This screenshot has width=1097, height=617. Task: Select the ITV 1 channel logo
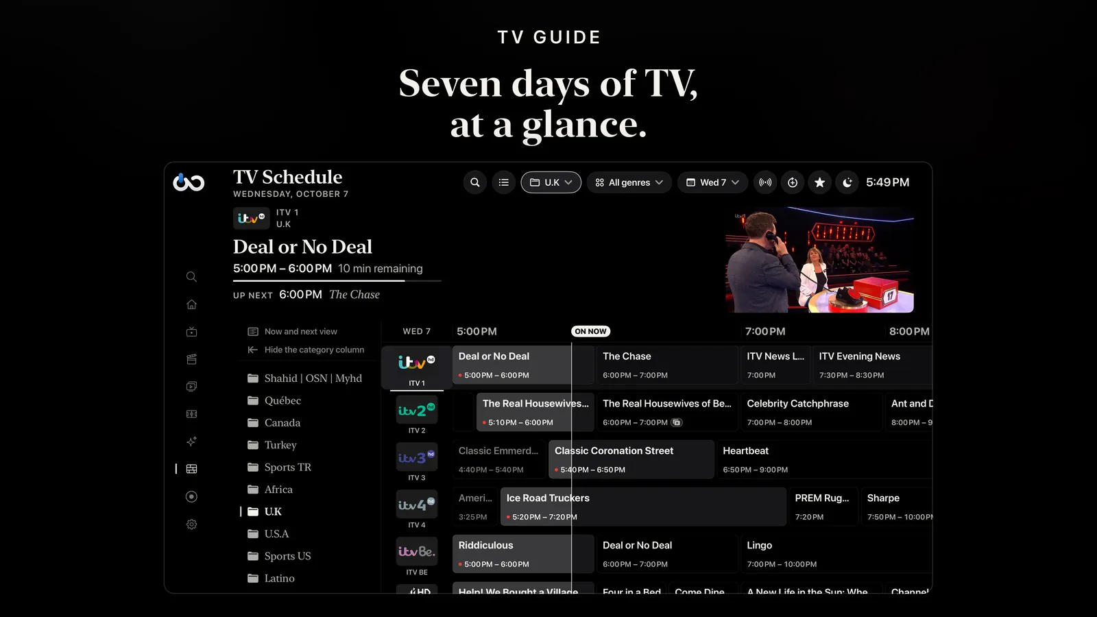click(417, 363)
